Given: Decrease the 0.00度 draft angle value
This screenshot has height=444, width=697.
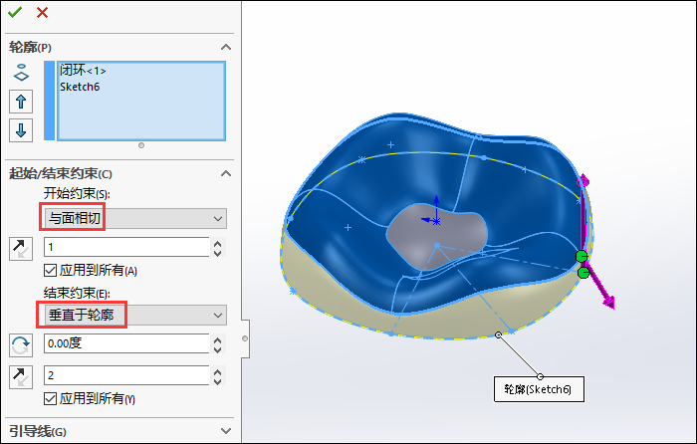Looking at the screenshot, I should (x=217, y=349).
